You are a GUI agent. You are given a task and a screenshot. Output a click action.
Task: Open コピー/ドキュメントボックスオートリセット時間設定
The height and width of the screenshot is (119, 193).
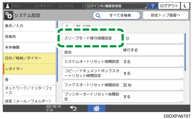coord(123,73)
